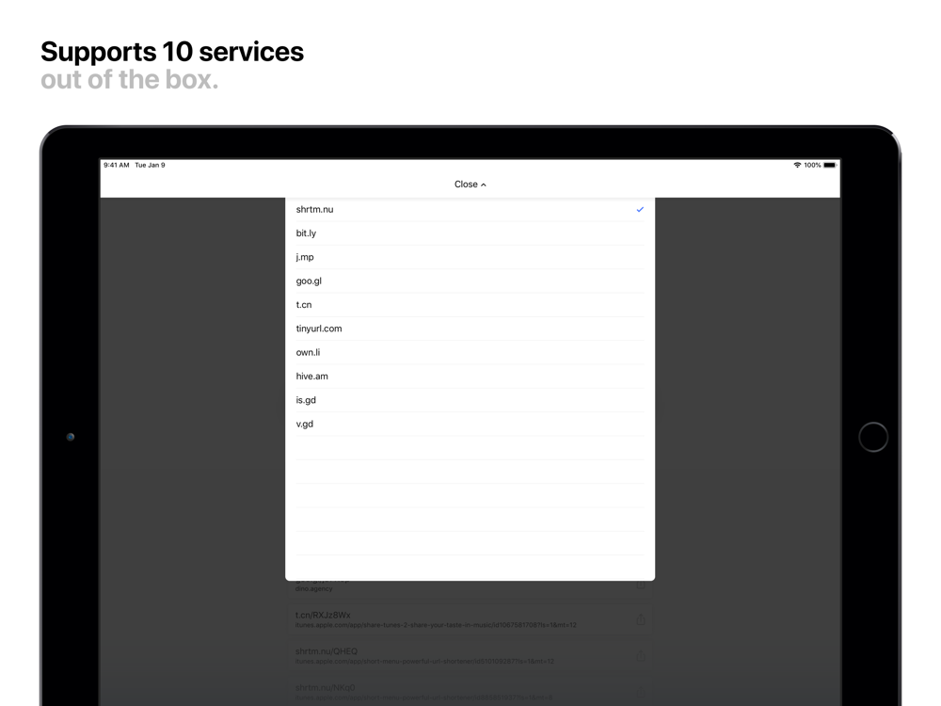Tap the Wi-Fi status icon

pyautogui.click(x=797, y=165)
